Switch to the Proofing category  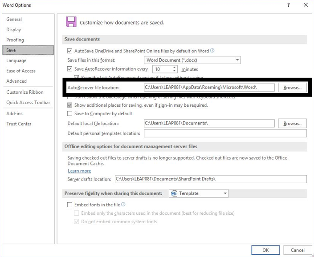(15, 40)
